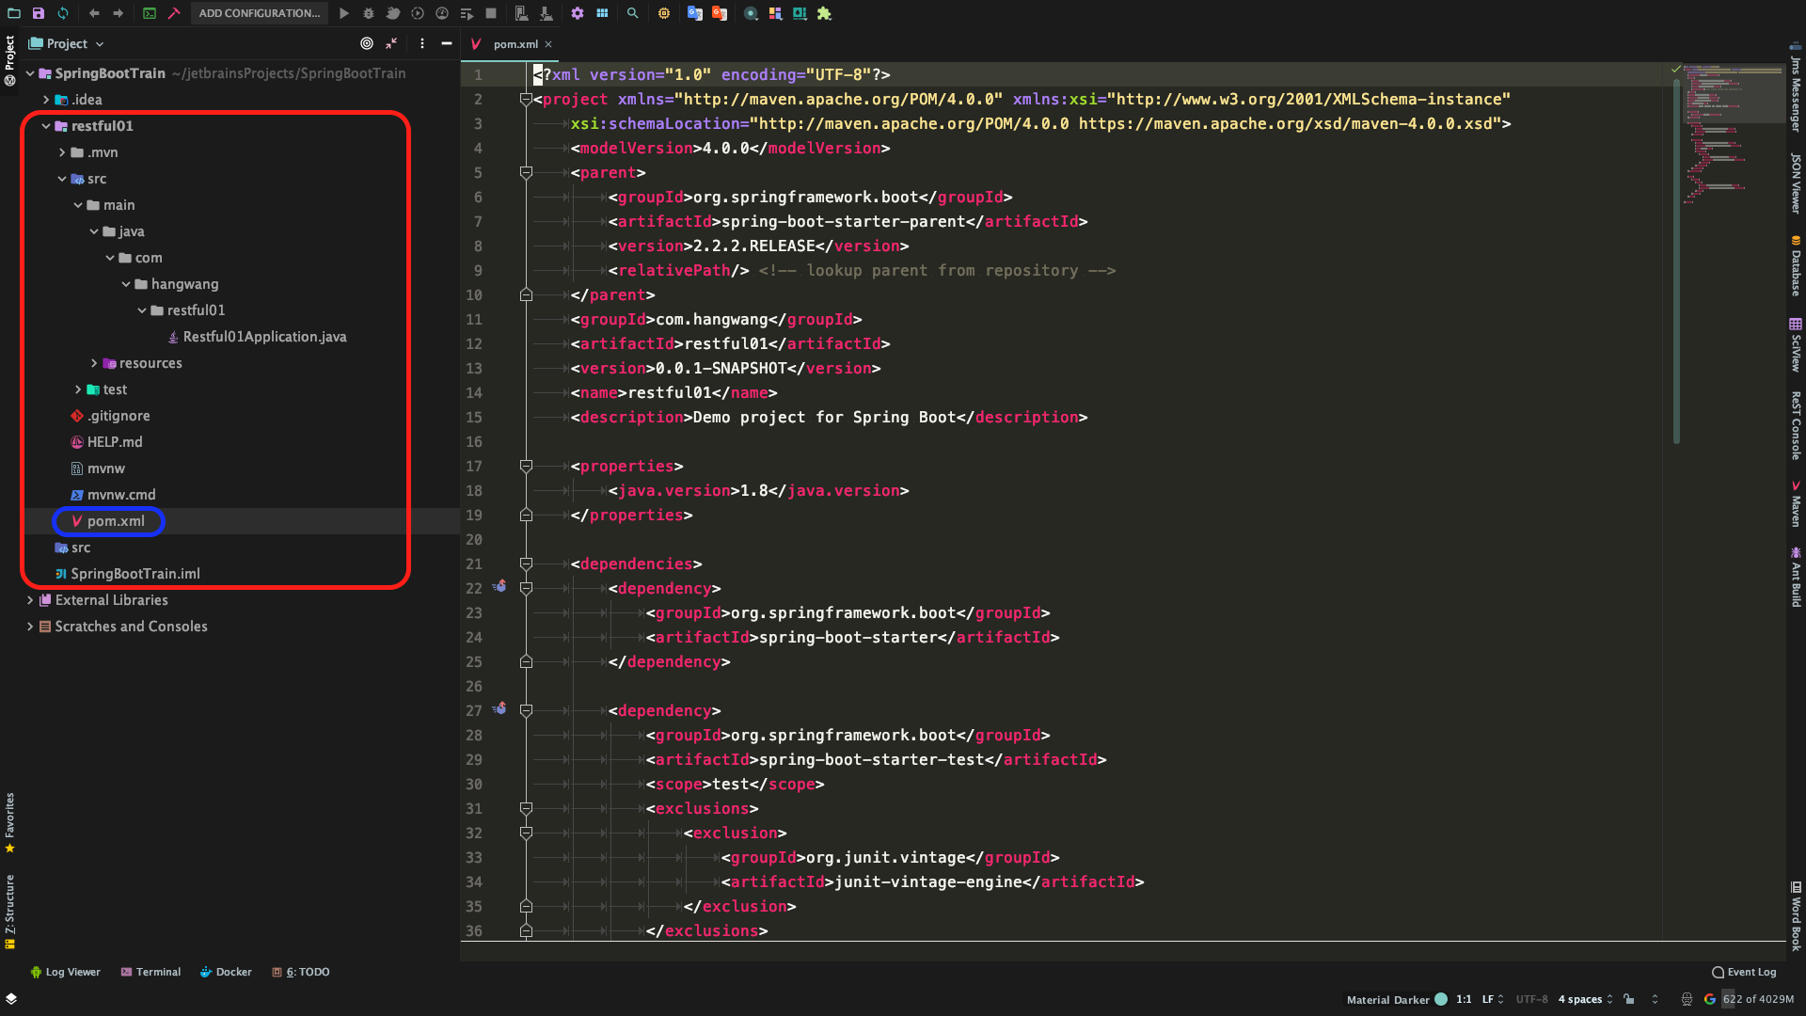Click the Add Configuration button
Image resolution: width=1806 pixels, height=1016 pixels.
click(x=259, y=13)
